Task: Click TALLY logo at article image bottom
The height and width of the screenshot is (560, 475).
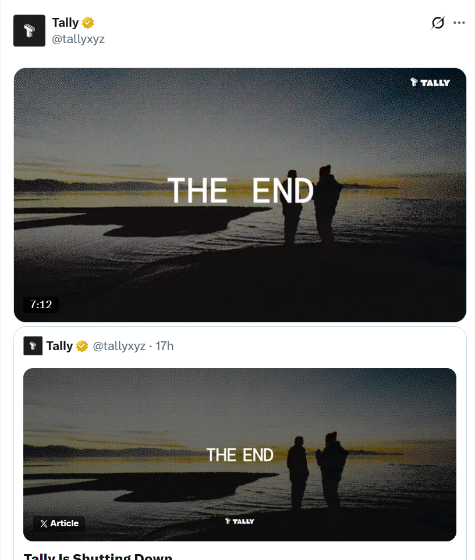Action: [239, 522]
